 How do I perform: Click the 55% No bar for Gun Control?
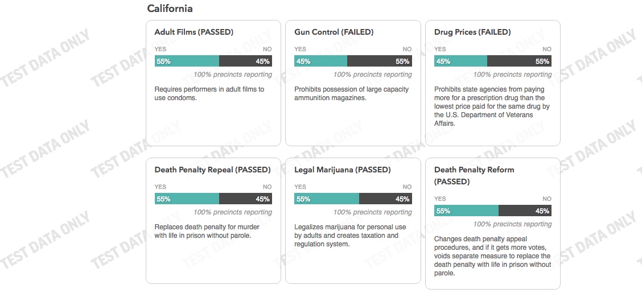(379, 61)
